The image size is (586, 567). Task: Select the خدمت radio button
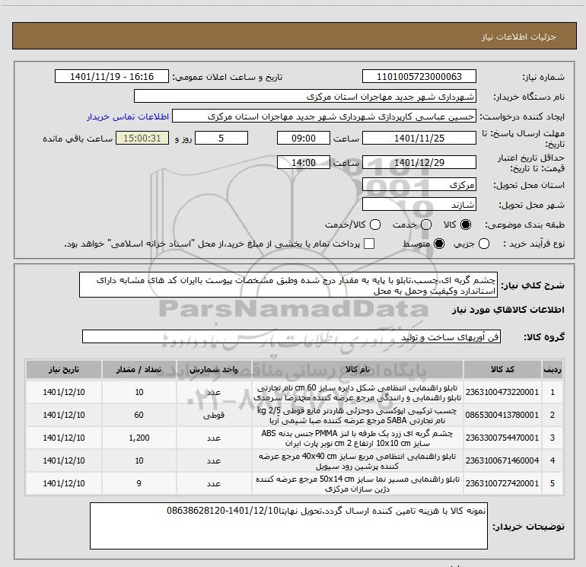point(426,225)
